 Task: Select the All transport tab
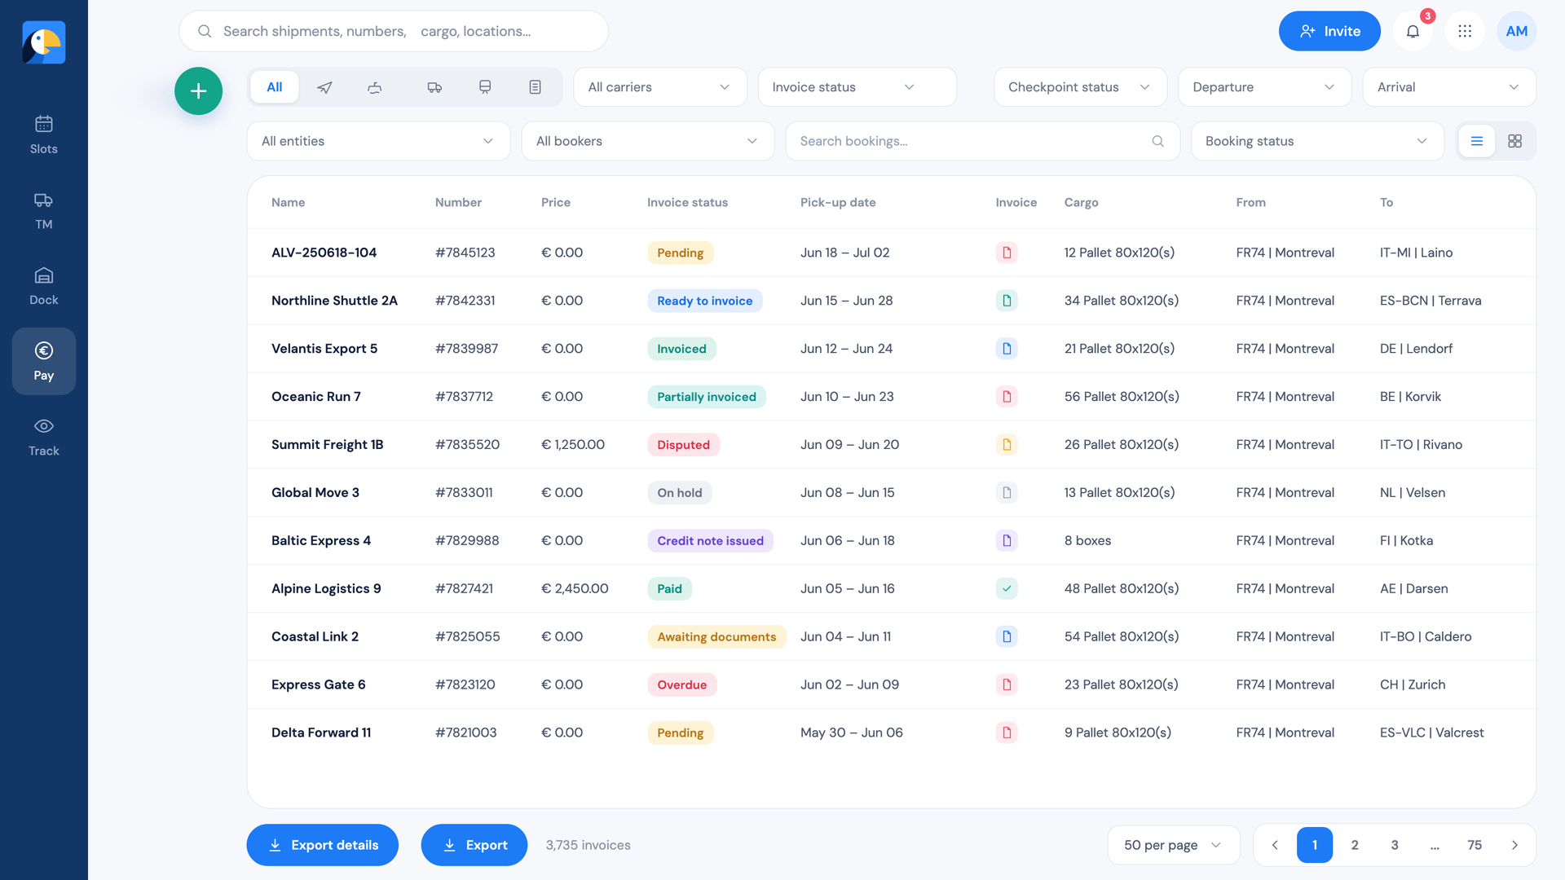(275, 87)
